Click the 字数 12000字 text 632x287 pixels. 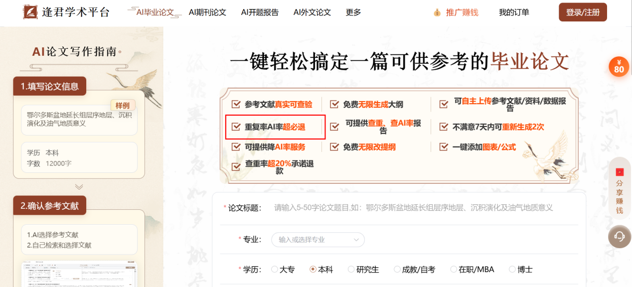pos(49,163)
